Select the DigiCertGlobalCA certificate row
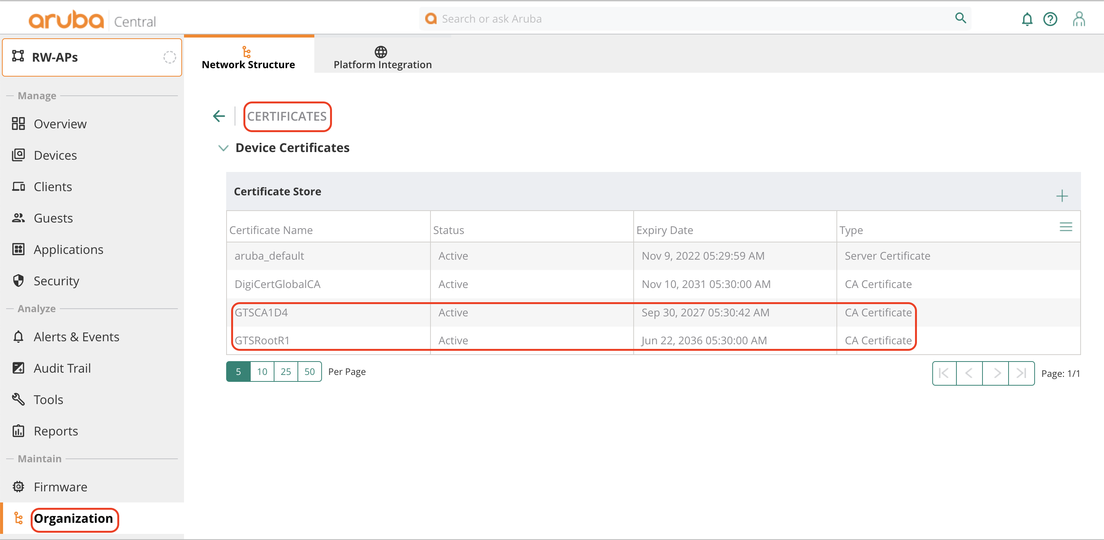The image size is (1104, 540). click(x=653, y=284)
